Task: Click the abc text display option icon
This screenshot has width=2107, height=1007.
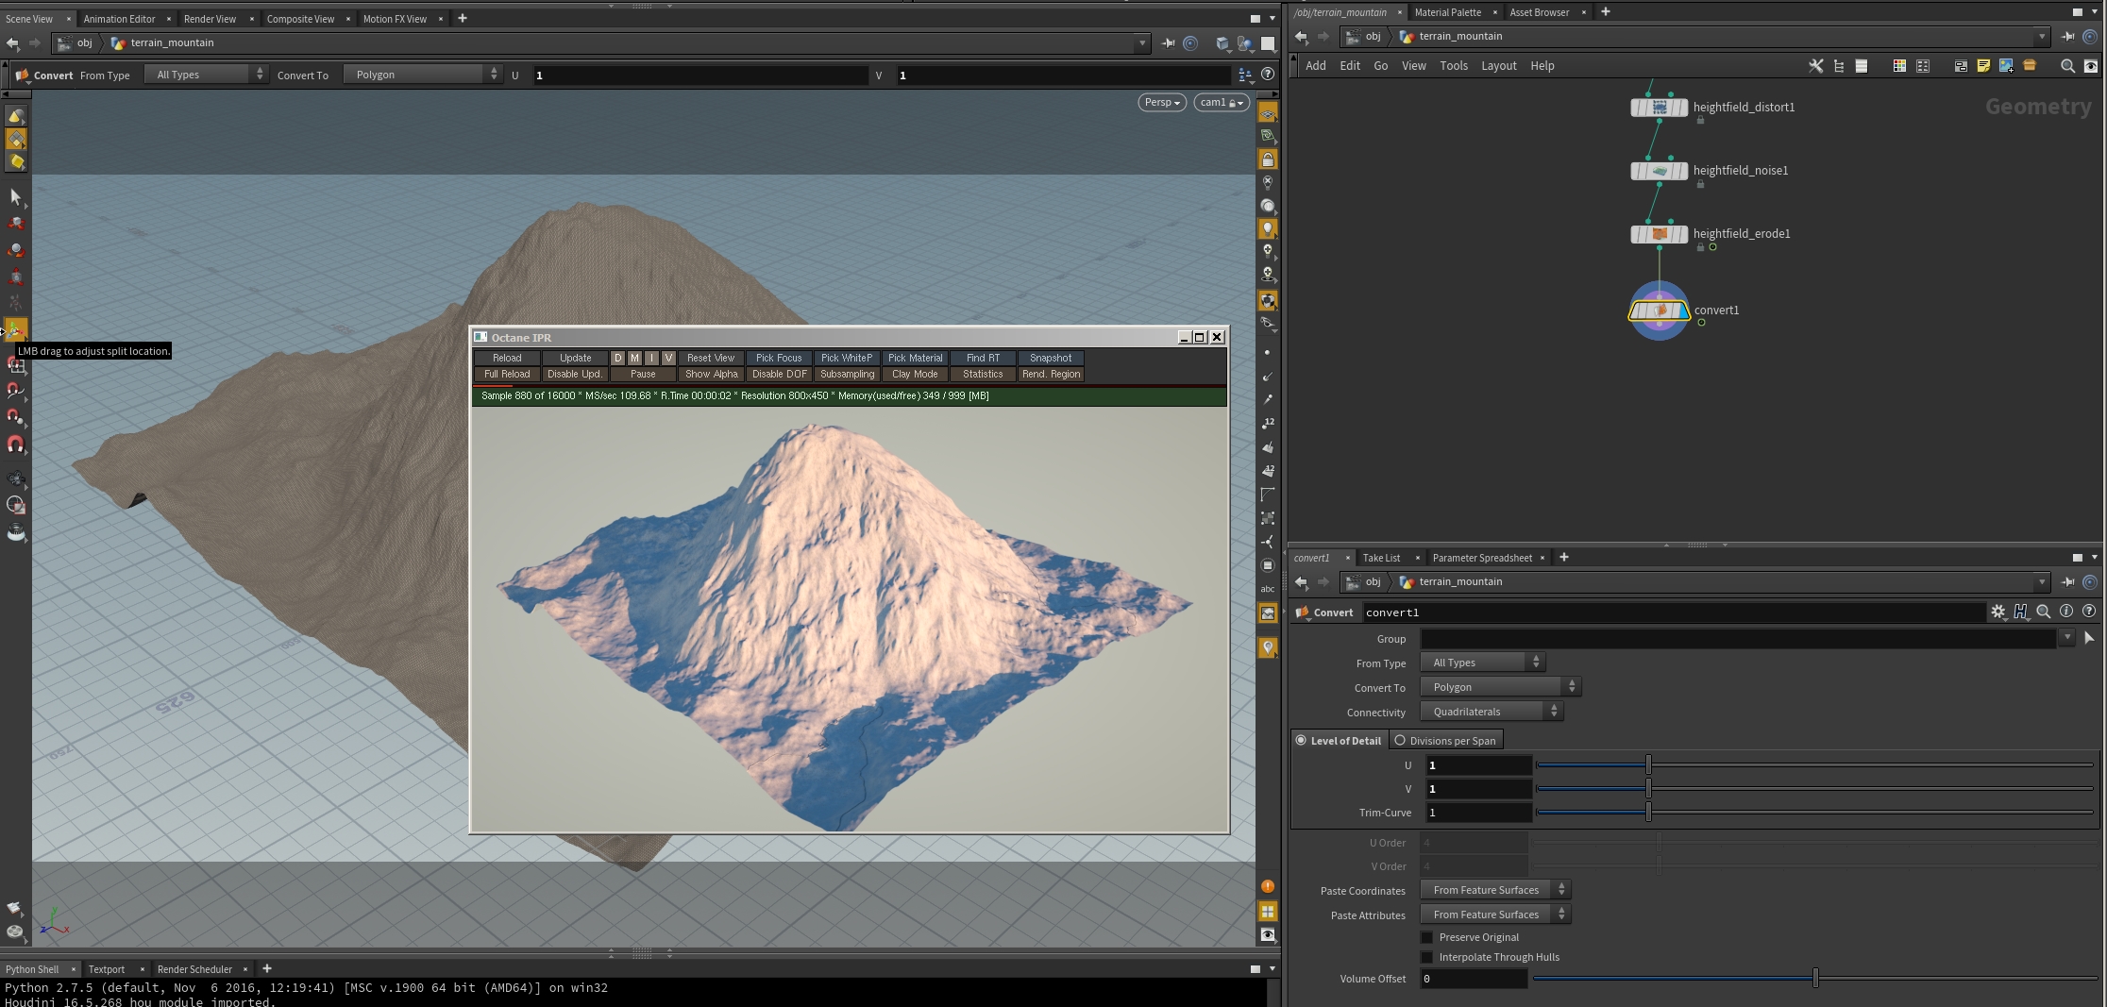Action: click(x=1268, y=589)
